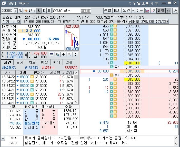Switch to the 일자 tab
Viewport: 180px width, 147px height.
tap(20, 62)
